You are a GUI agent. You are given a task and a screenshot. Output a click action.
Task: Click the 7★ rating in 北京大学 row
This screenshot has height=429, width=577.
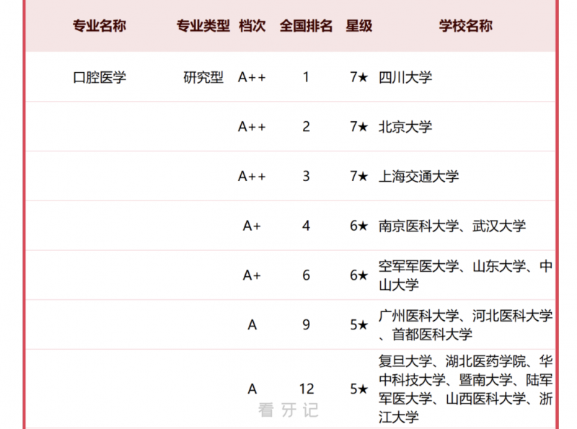pyautogui.click(x=358, y=127)
